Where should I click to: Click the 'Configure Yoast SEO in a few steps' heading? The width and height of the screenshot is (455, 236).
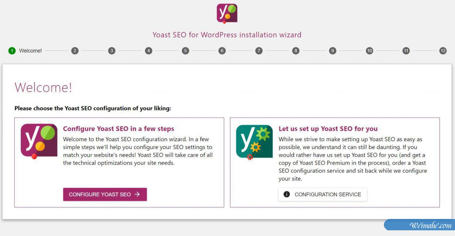click(119, 128)
